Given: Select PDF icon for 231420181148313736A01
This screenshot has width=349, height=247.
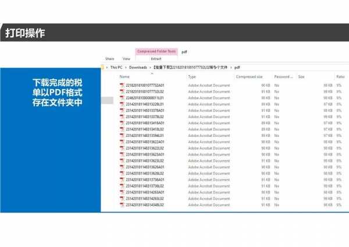Looking at the screenshot, I should point(122,179).
